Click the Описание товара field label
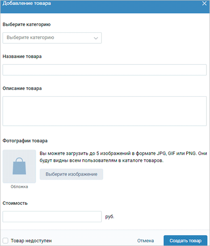The height and width of the screenshot is (246, 210). click(x=22, y=88)
